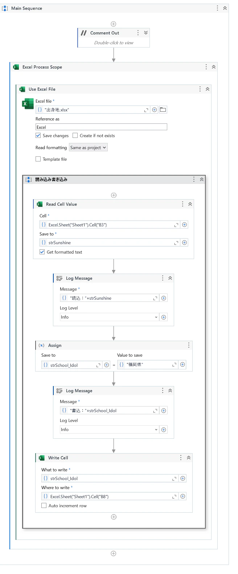Add activity below Write Cell
Screen dimensions: 238x574
114,517
